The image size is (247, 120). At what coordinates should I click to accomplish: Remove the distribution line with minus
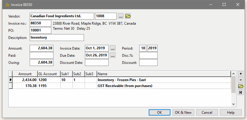240,80
